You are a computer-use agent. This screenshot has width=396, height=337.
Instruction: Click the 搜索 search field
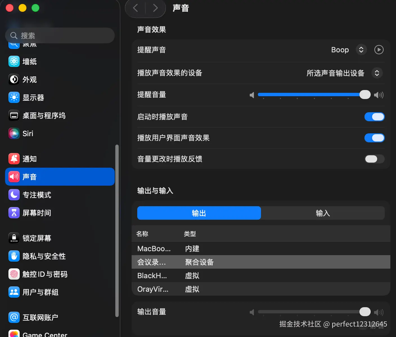pos(60,35)
